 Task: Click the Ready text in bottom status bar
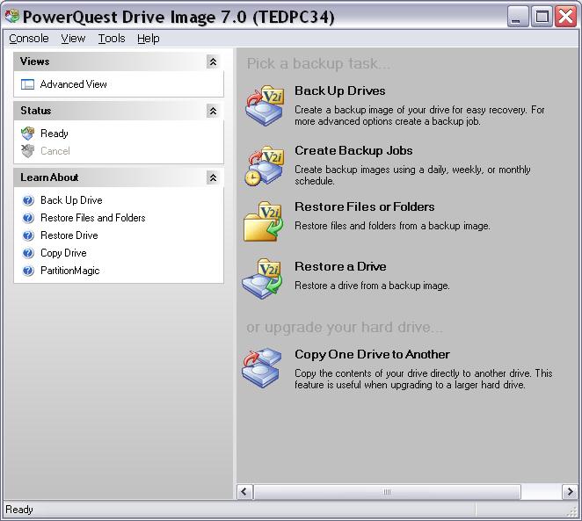point(19,510)
